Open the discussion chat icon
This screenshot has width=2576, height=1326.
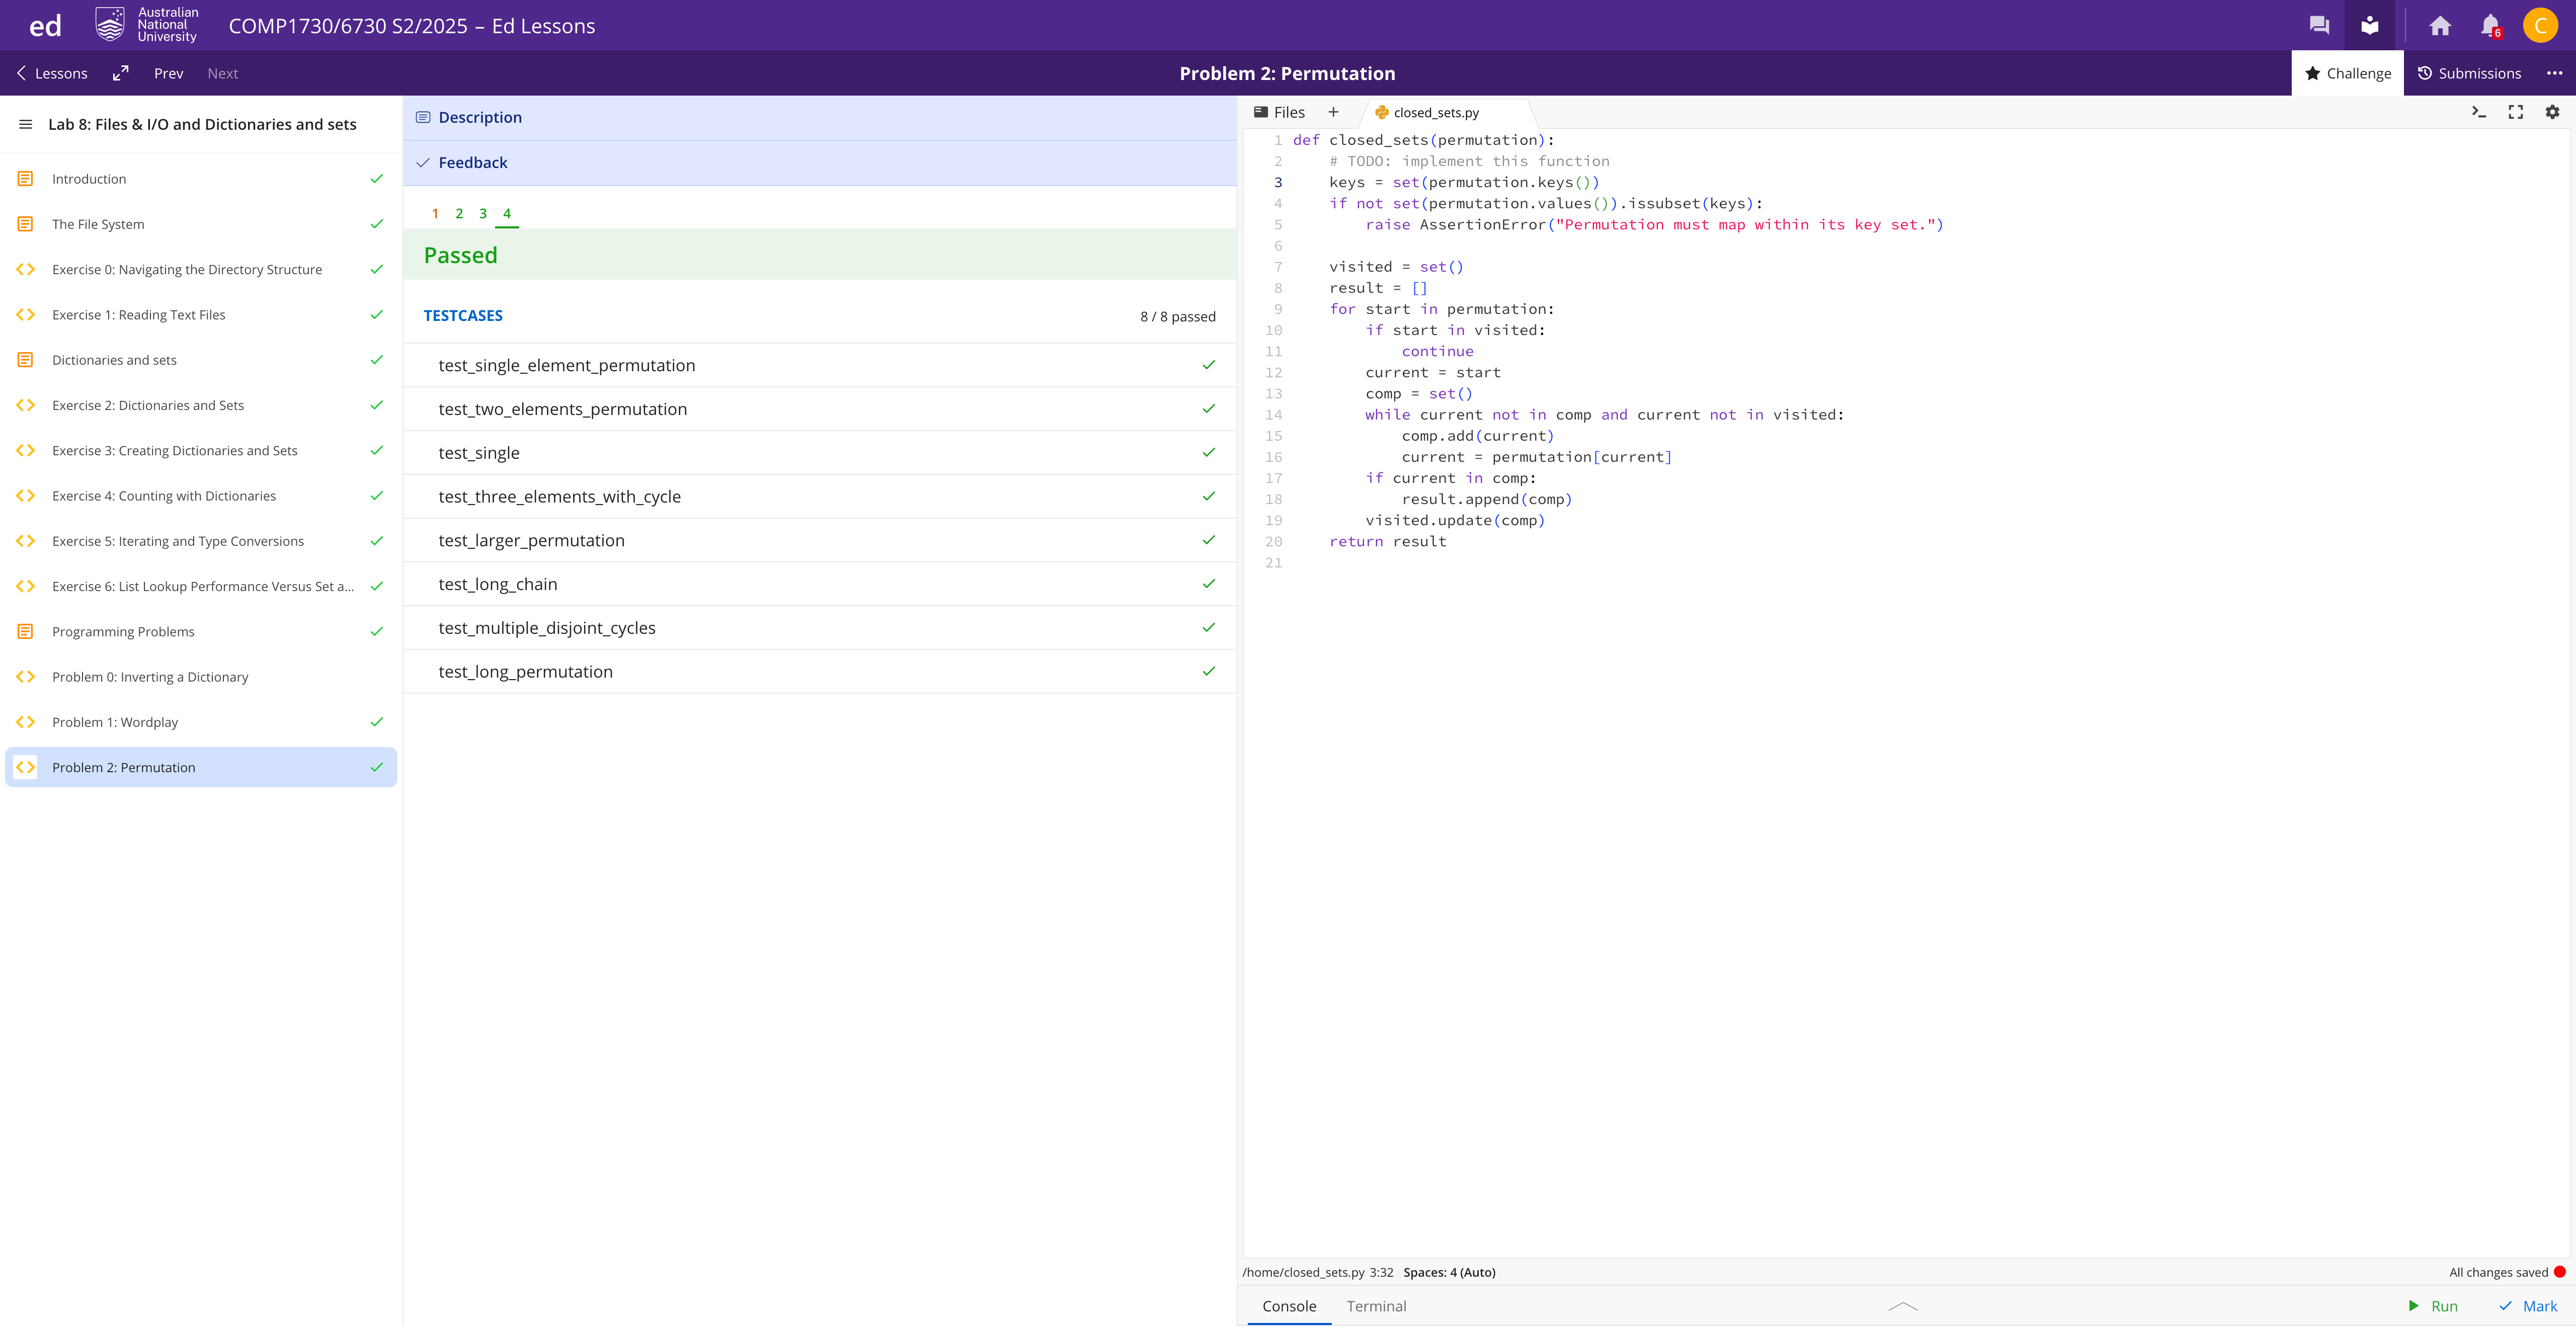point(2319,26)
